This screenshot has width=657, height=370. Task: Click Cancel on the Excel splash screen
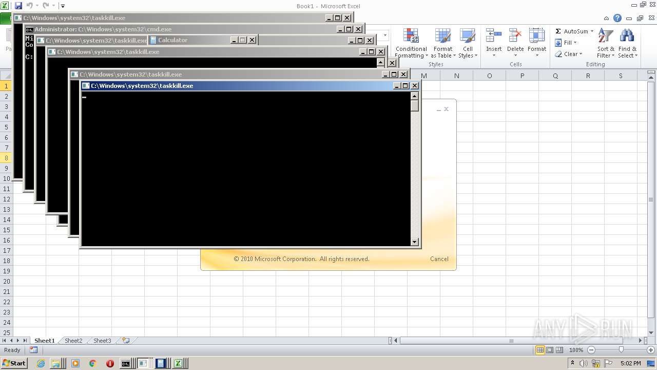tap(439, 259)
